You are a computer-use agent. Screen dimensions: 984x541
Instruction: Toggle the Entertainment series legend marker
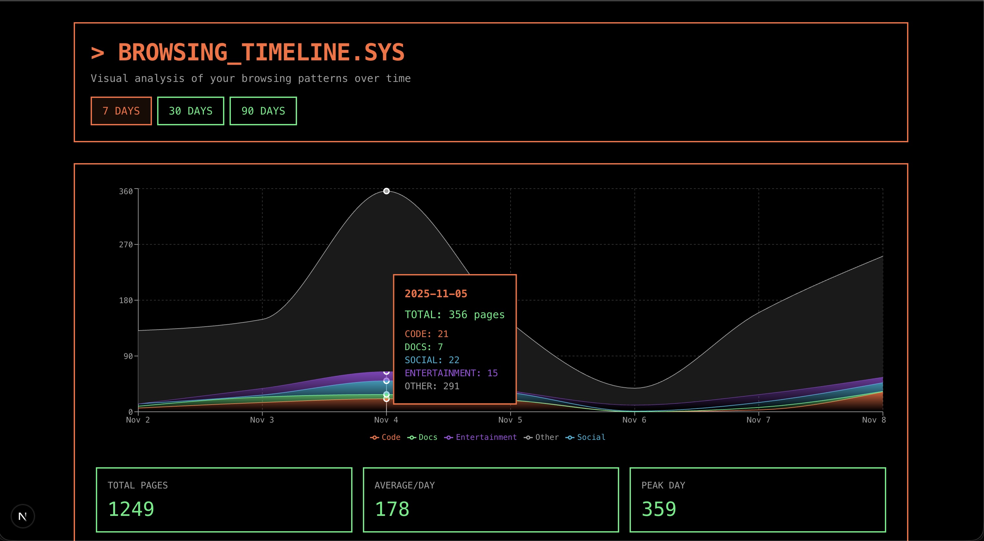(448, 437)
